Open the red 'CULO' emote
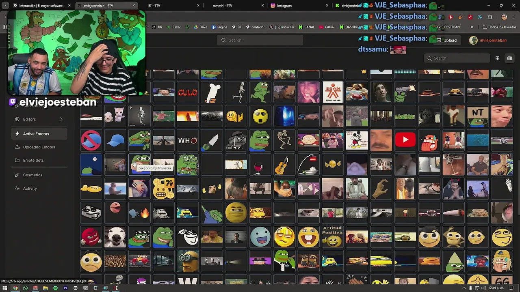The width and height of the screenshot is (520, 292). pyautogui.click(x=188, y=92)
